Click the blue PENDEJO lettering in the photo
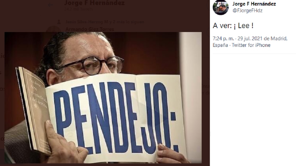Screen dimensions: 296x166 [x=115, y=117]
